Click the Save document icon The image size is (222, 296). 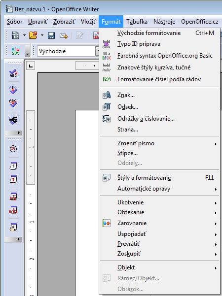51,35
